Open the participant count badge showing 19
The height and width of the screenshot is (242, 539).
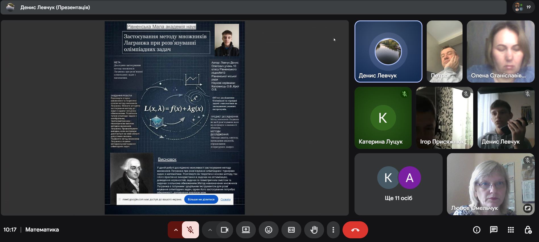523,7
